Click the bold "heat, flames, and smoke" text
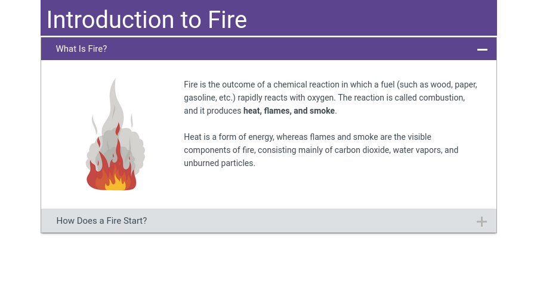 [289, 111]
